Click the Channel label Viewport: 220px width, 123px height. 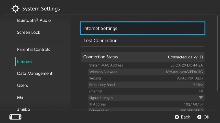[x=96, y=91]
